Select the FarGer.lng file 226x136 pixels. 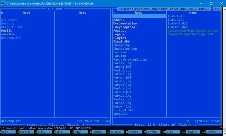pyautogui.click(x=122, y=74)
